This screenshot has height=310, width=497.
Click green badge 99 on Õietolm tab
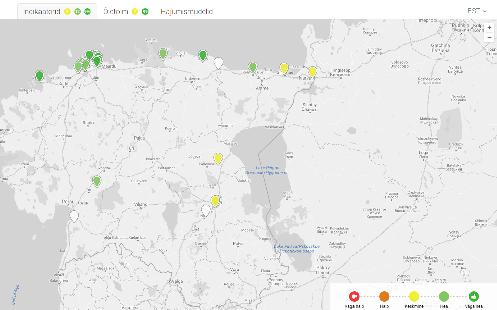145,12
